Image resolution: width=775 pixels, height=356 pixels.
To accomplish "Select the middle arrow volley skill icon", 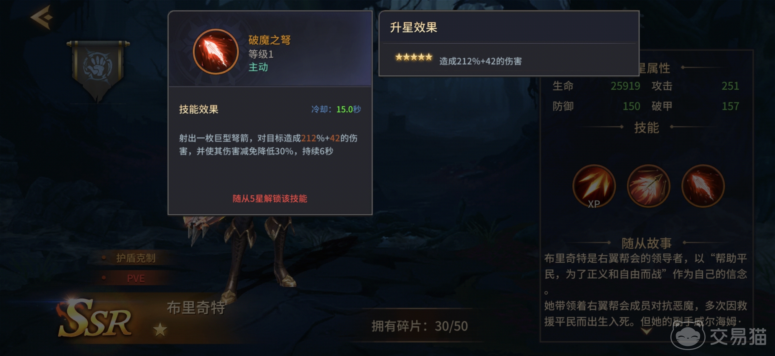I will [648, 186].
